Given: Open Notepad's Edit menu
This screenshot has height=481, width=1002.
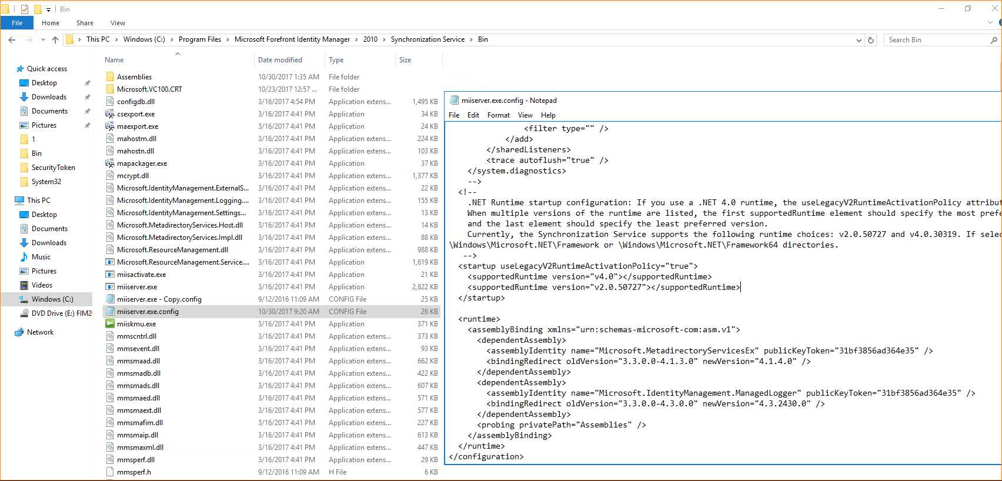Looking at the screenshot, I should click(x=473, y=115).
